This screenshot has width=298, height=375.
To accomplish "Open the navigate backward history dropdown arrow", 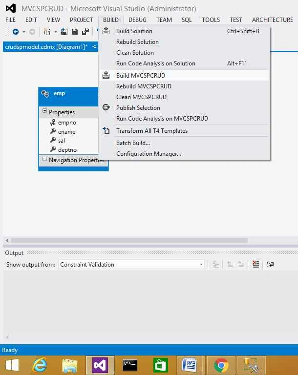I will 24,32.
